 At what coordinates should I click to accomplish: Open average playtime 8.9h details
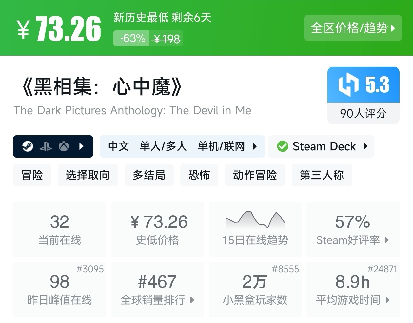352,289
